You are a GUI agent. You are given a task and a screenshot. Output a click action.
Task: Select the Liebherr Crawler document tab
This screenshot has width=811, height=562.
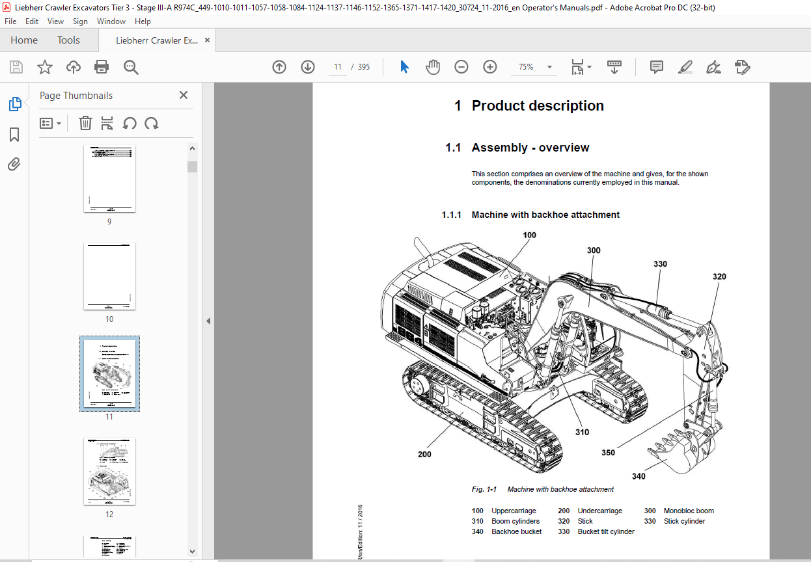click(x=157, y=40)
